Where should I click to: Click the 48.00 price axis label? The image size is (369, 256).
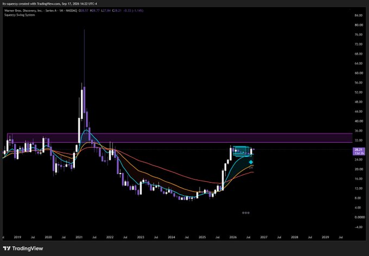(x=359, y=102)
